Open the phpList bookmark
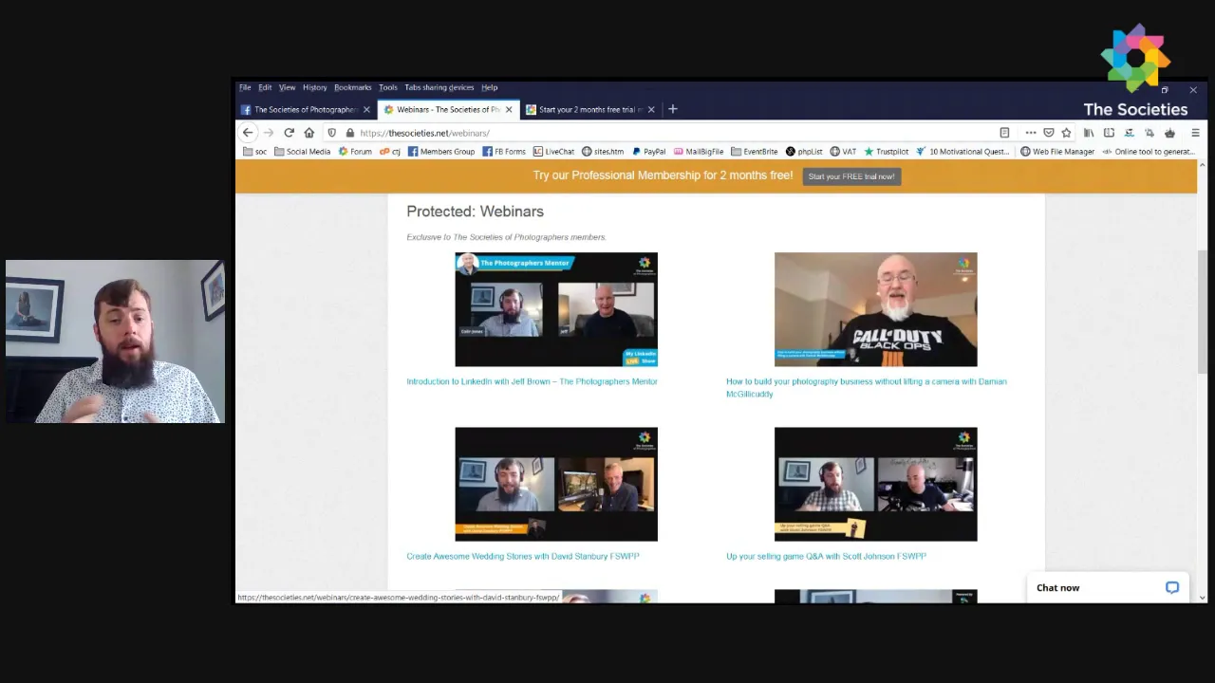This screenshot has height=683, width=1215. (804, 152)
